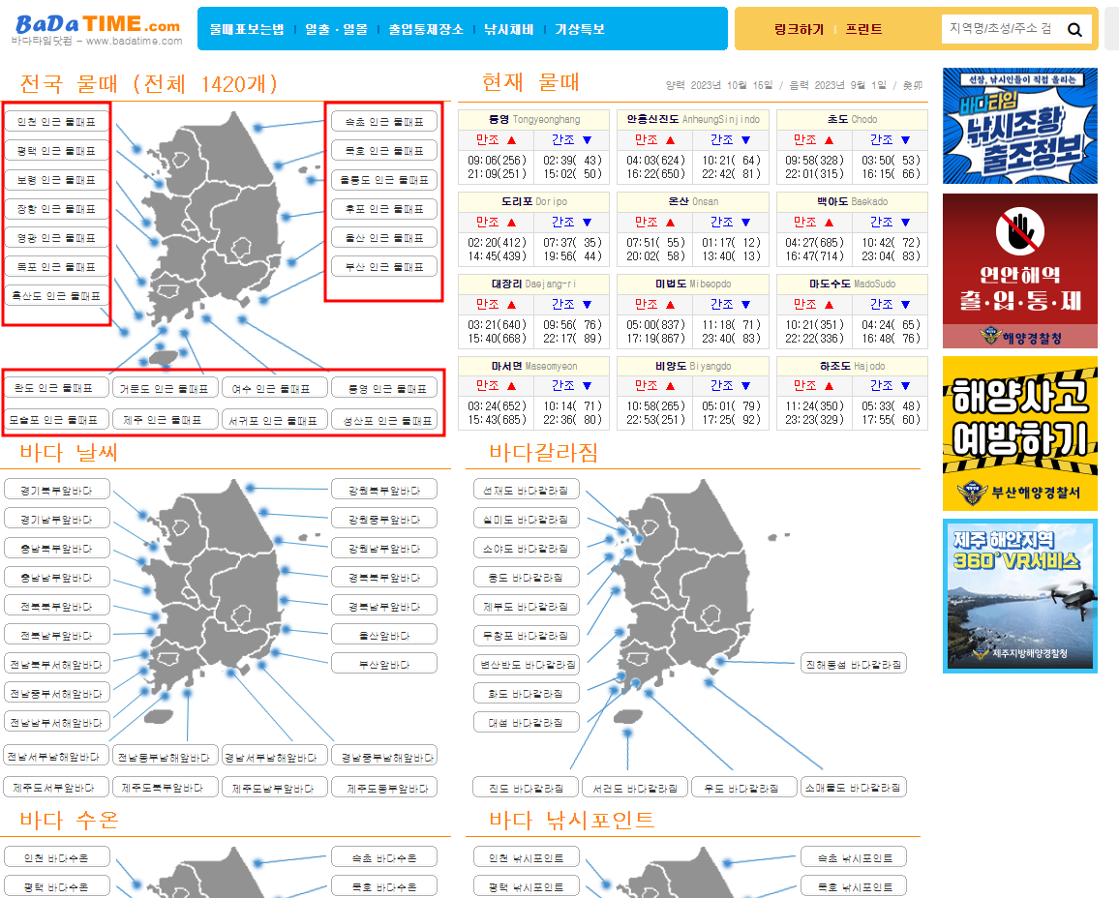Open the 여수 인근 물때표 button
Image resolution: width=1119 pixels, height=898 pixels.
click(275, 389)
